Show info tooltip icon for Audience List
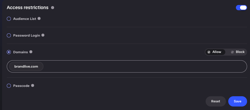Image resolution: width=250 pixels, height=110 pixels. 39,18
